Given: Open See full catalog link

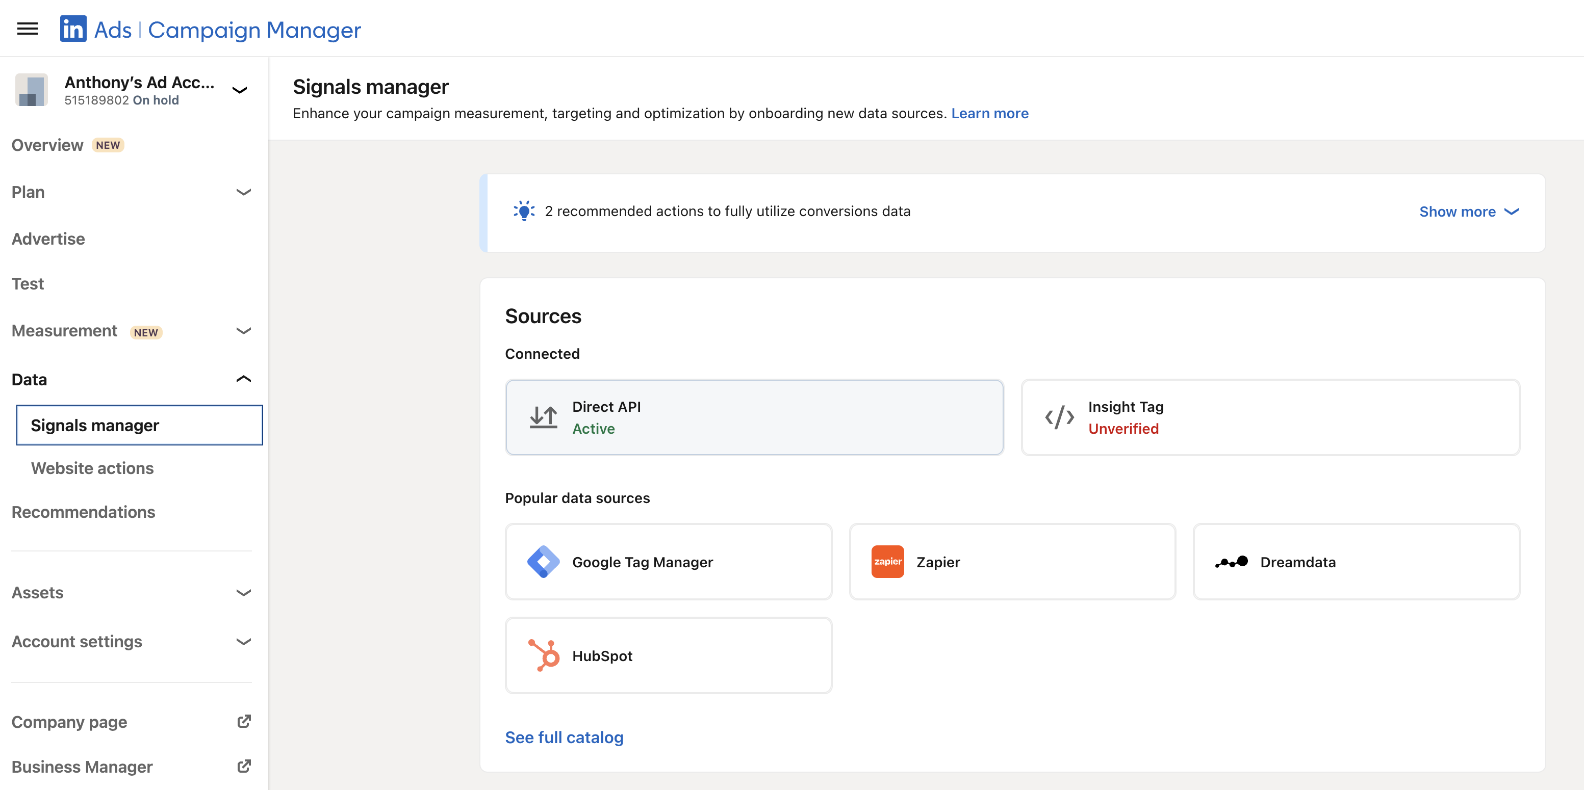Looking at the screenshot, I should click(x=564, y=737).
